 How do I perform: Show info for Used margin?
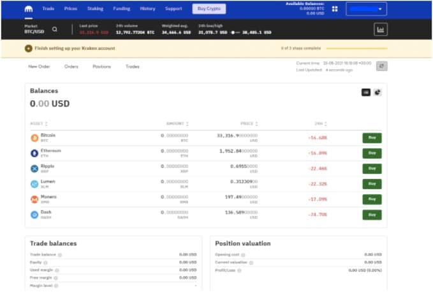coord(57,270)
